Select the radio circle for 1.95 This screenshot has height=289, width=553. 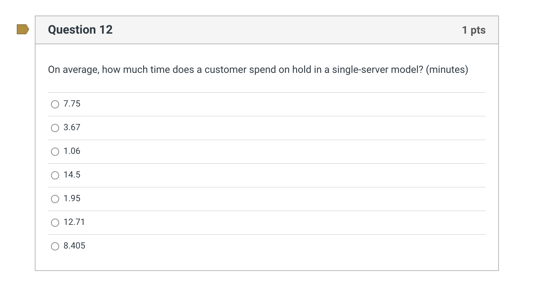click(55, 199)
